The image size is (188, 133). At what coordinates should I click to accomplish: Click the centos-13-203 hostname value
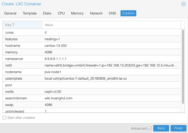point(56,46)
